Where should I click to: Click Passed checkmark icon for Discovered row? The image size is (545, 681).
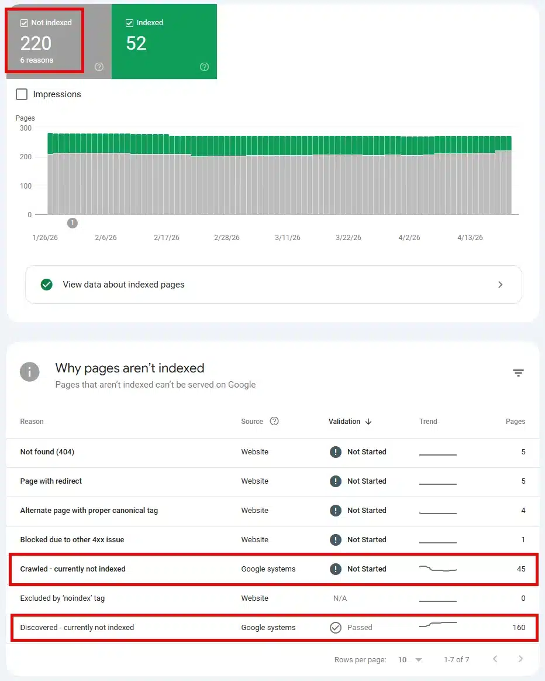point(336,628)
